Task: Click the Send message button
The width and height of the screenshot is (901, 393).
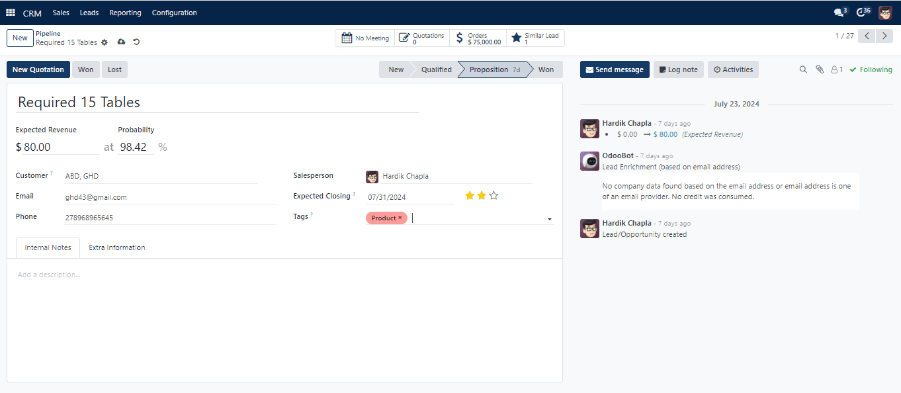Action: pos(614,69)
